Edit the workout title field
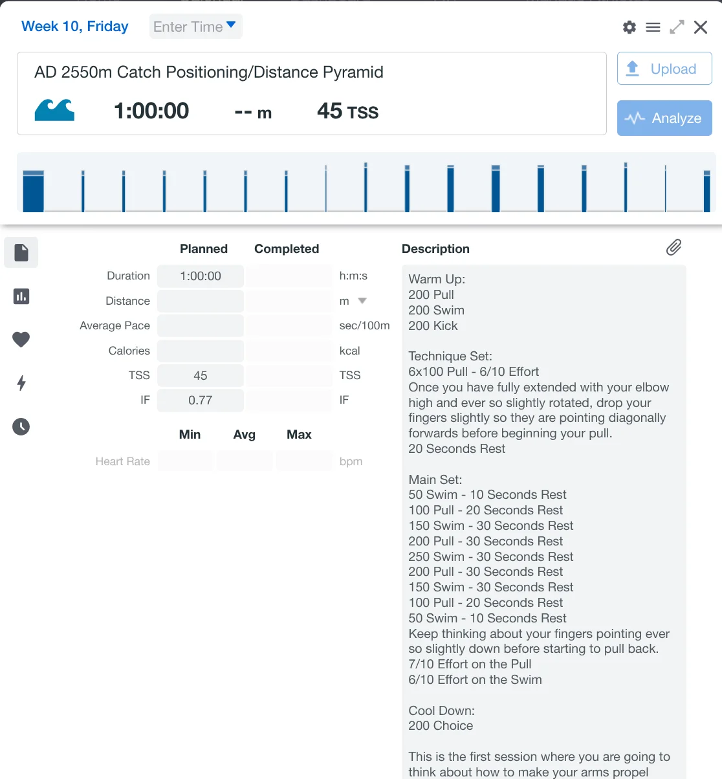 coord(209,72)
